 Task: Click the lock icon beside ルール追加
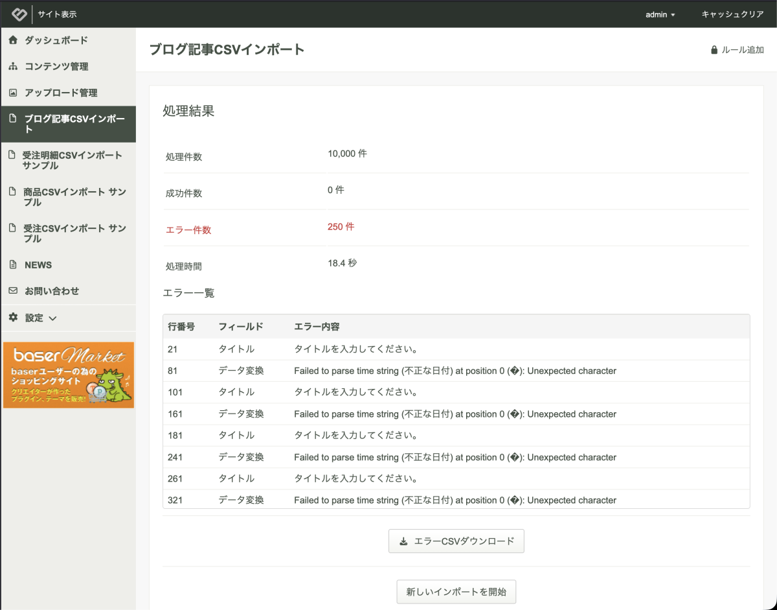click(714, 50)
